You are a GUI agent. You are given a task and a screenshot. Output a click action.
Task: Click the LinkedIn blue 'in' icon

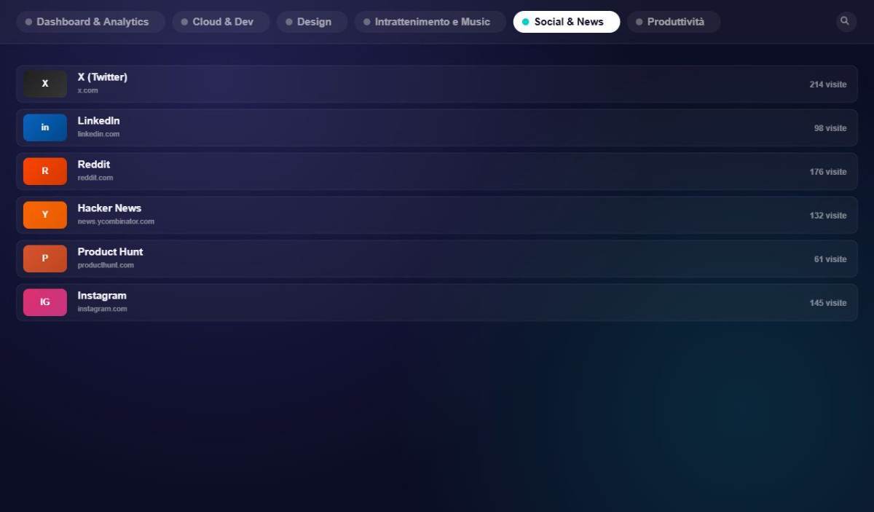(x=45, y=127)
